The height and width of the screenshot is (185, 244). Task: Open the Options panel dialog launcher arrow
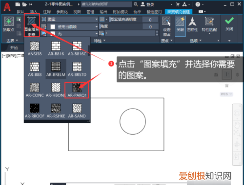click(218, 41)
